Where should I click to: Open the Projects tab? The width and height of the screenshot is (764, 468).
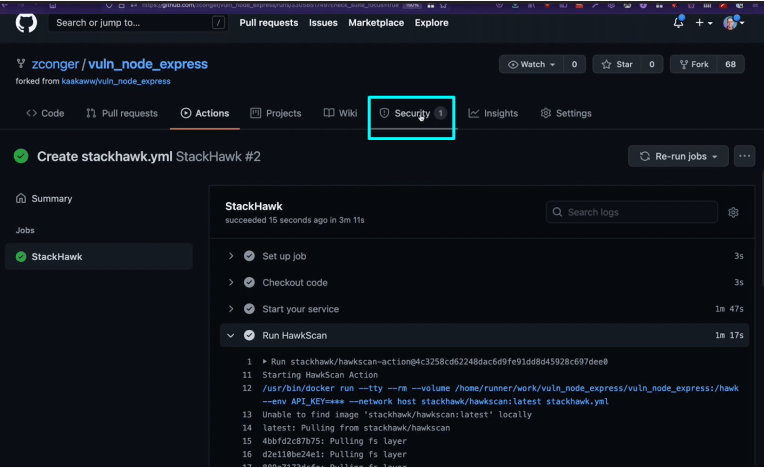tap(276, 113)
